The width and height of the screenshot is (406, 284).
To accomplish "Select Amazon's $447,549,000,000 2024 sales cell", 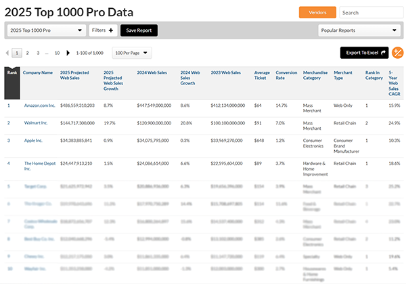I will 154,105.
